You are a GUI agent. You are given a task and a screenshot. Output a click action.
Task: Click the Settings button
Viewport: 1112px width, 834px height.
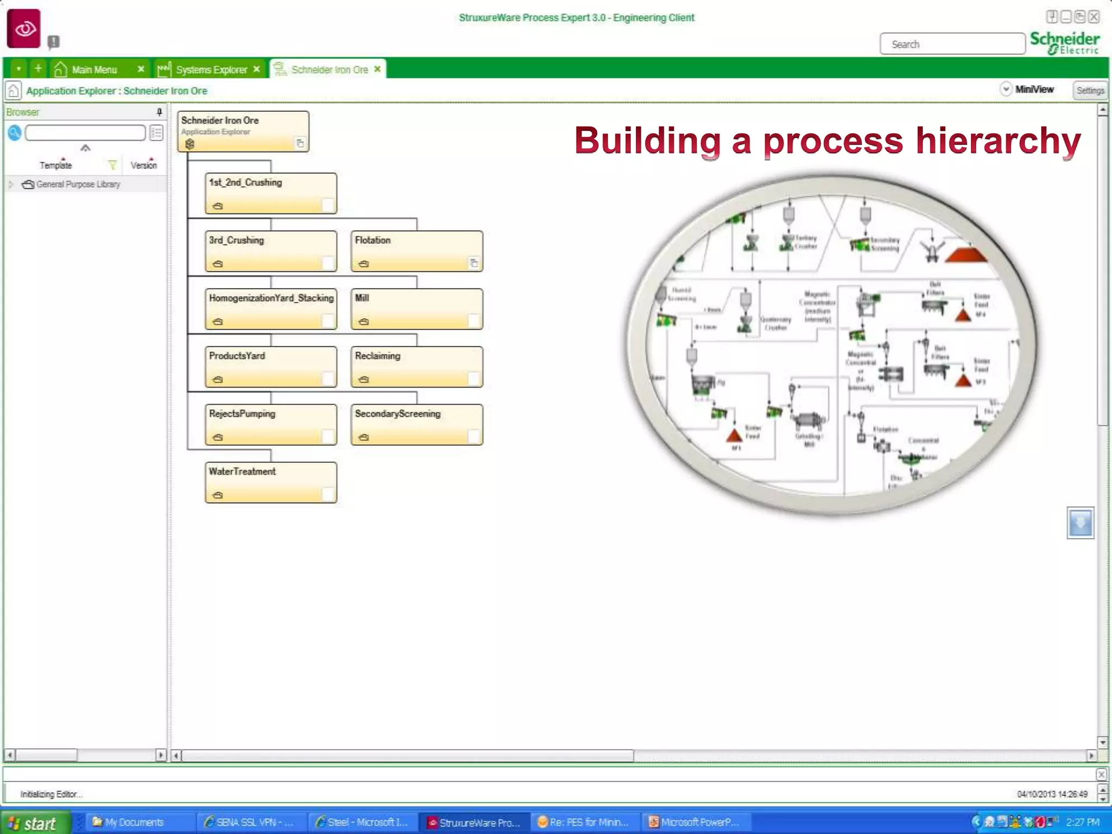tap(1090, 91)
